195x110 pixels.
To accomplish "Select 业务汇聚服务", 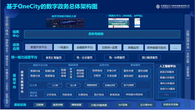I will point(53,58).
